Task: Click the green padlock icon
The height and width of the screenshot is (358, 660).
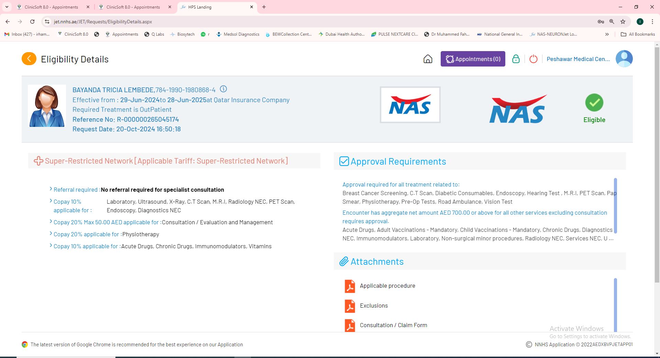Action: (x=516, y=59)
